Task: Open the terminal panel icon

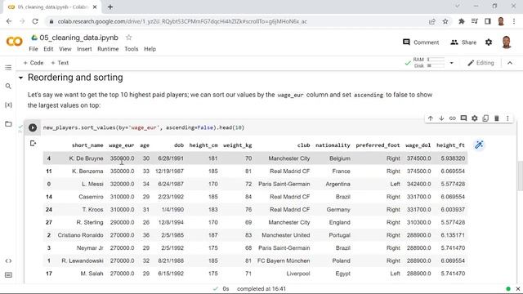Action: point(8,275)
